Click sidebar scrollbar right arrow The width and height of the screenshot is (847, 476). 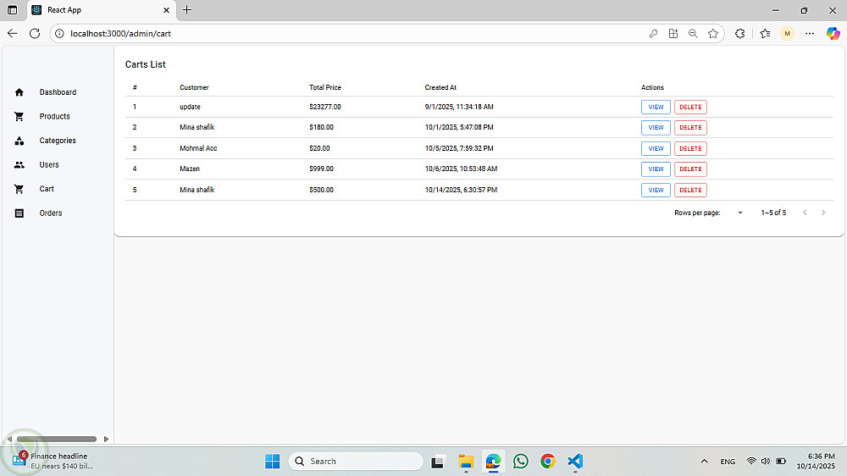pos(106,440)
